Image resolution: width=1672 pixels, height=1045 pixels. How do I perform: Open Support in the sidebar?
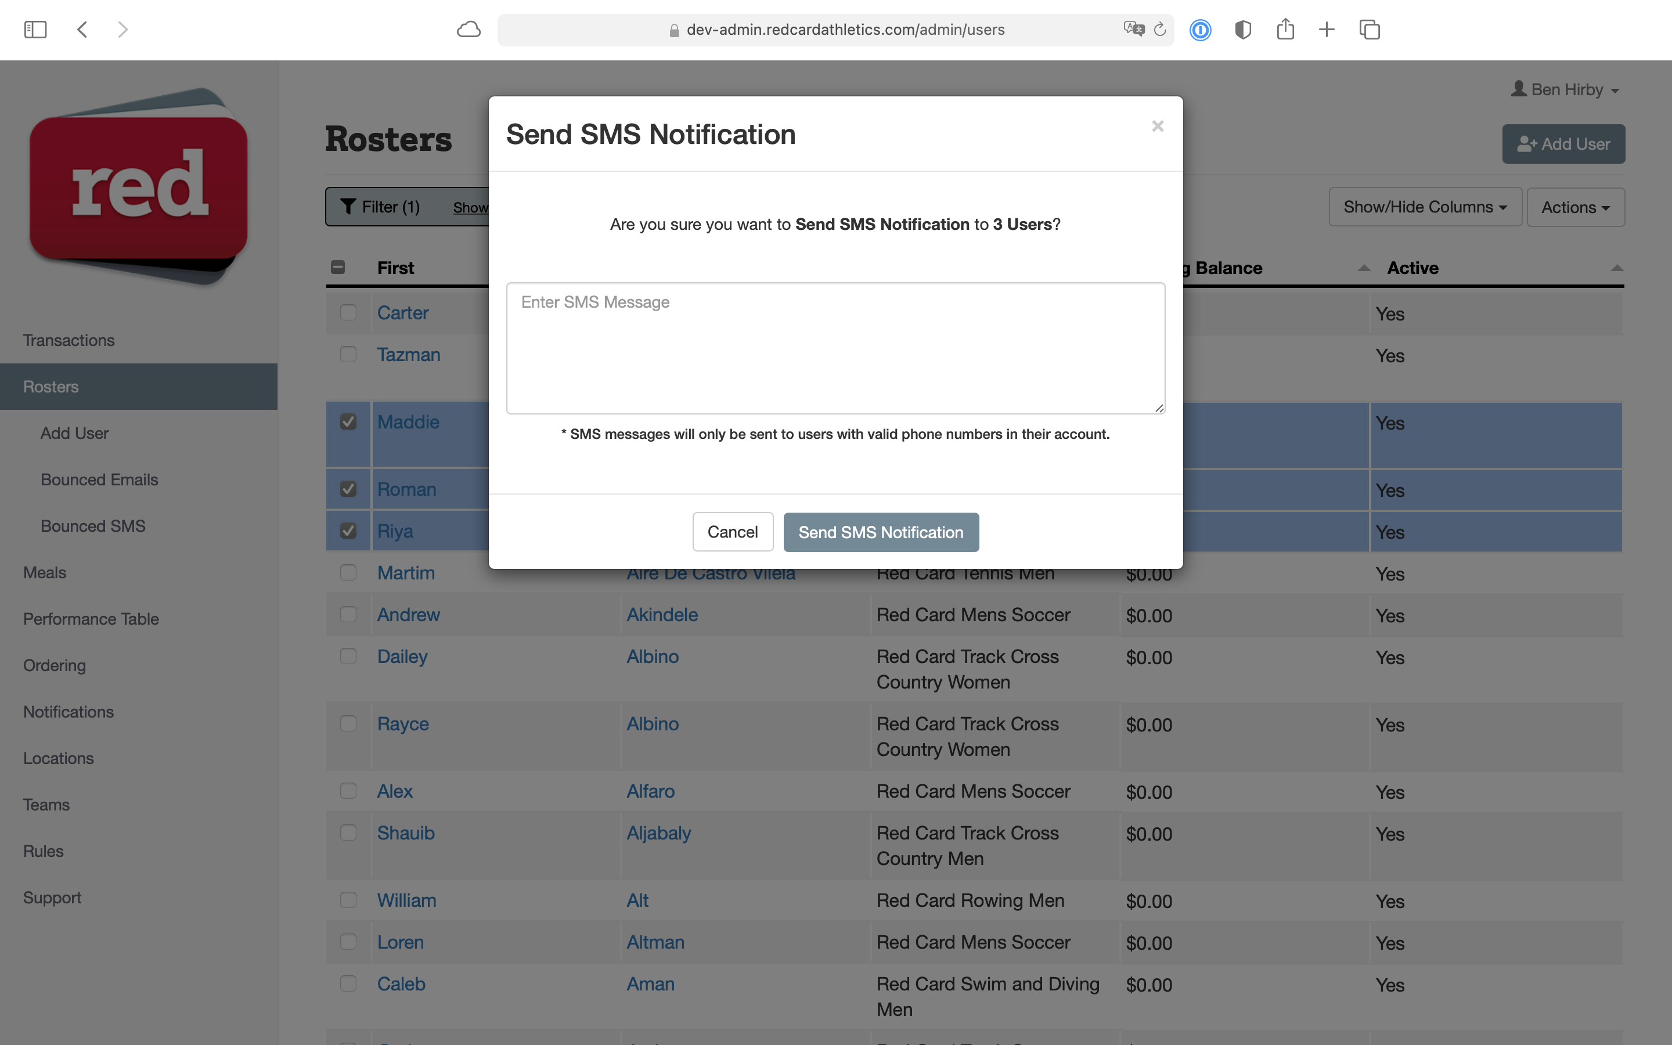52,897
